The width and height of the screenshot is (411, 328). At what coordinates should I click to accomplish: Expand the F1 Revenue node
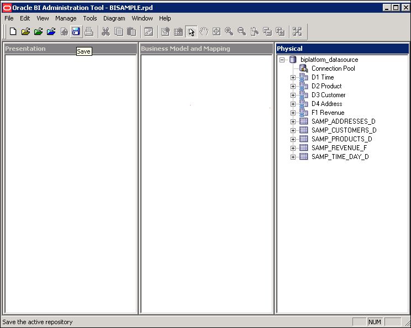point(293,113)
